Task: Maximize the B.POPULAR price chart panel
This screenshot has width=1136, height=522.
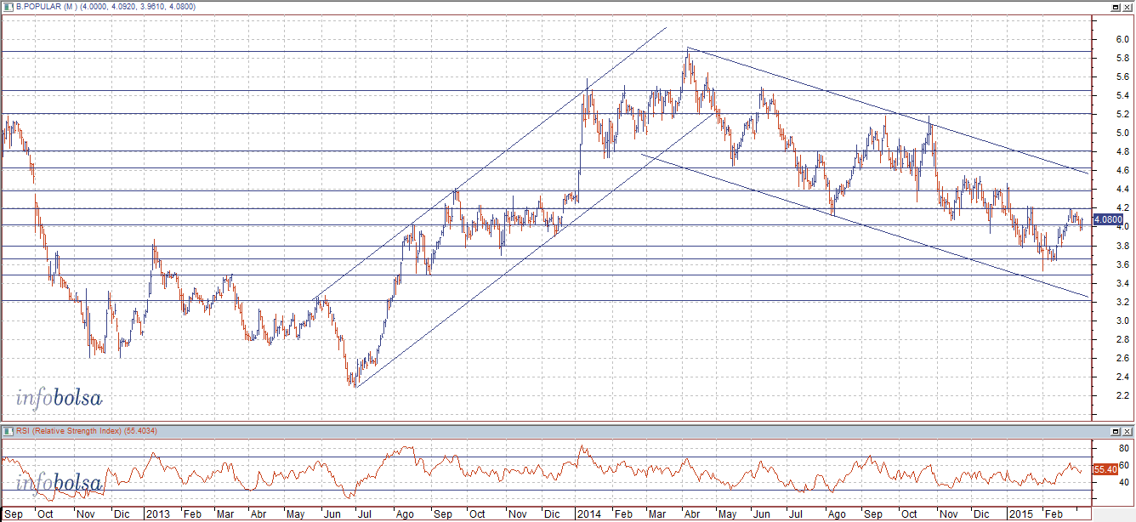Action: tap(1115, 6)
